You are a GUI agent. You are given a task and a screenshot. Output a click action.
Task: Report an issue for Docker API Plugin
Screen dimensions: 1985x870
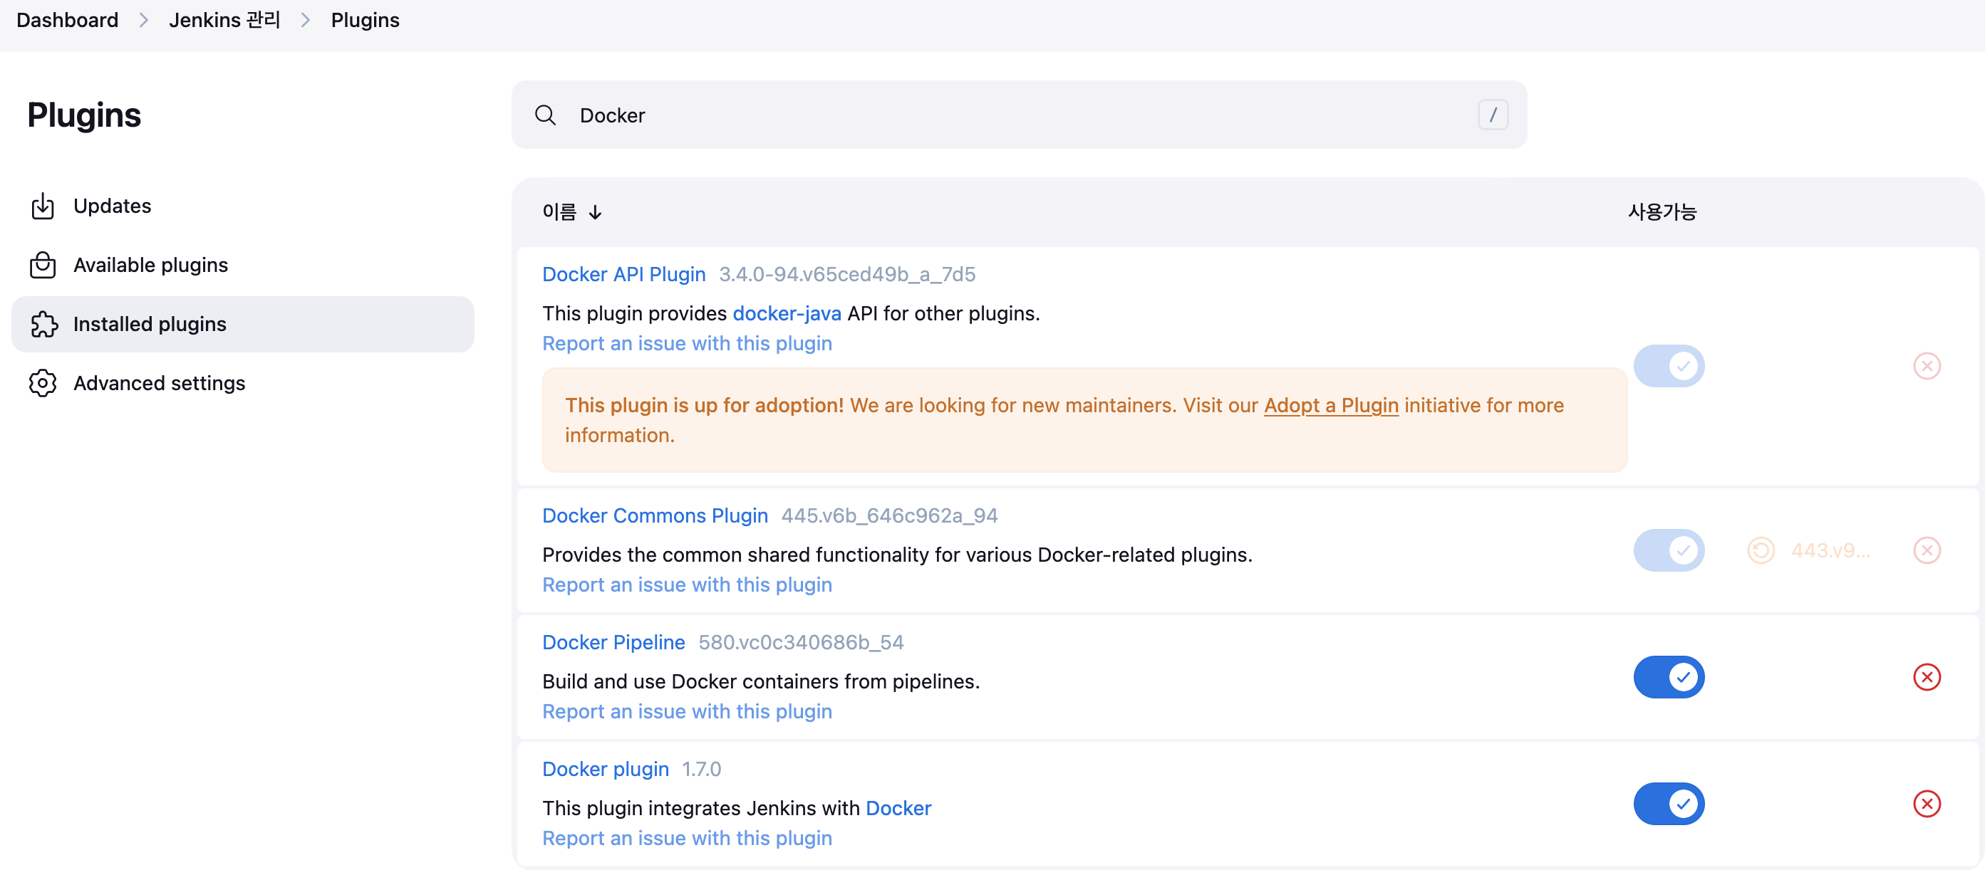pos(687,343)
